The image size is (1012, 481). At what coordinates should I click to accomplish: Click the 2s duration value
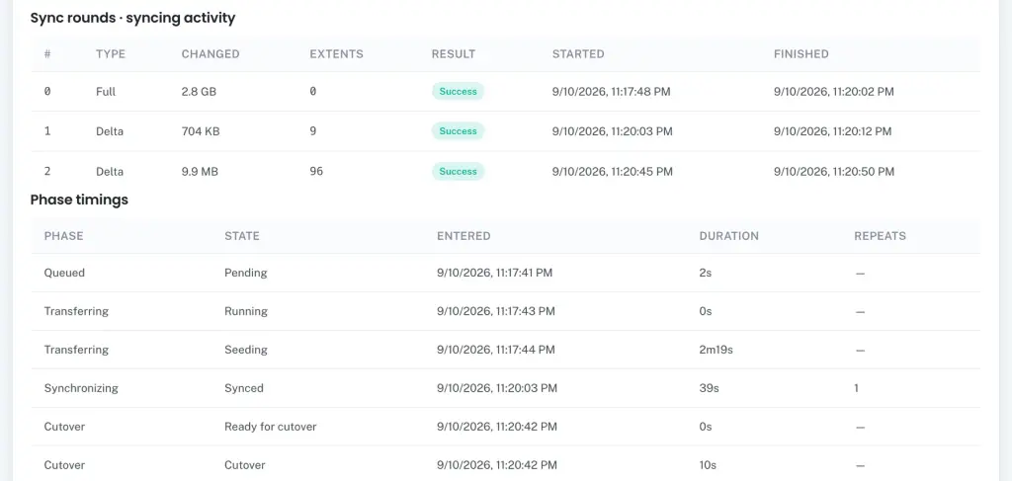(x=706, y=273)
